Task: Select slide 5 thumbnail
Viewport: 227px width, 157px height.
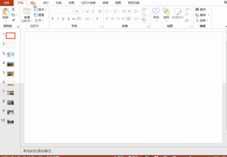Action: tap(11, 74)
